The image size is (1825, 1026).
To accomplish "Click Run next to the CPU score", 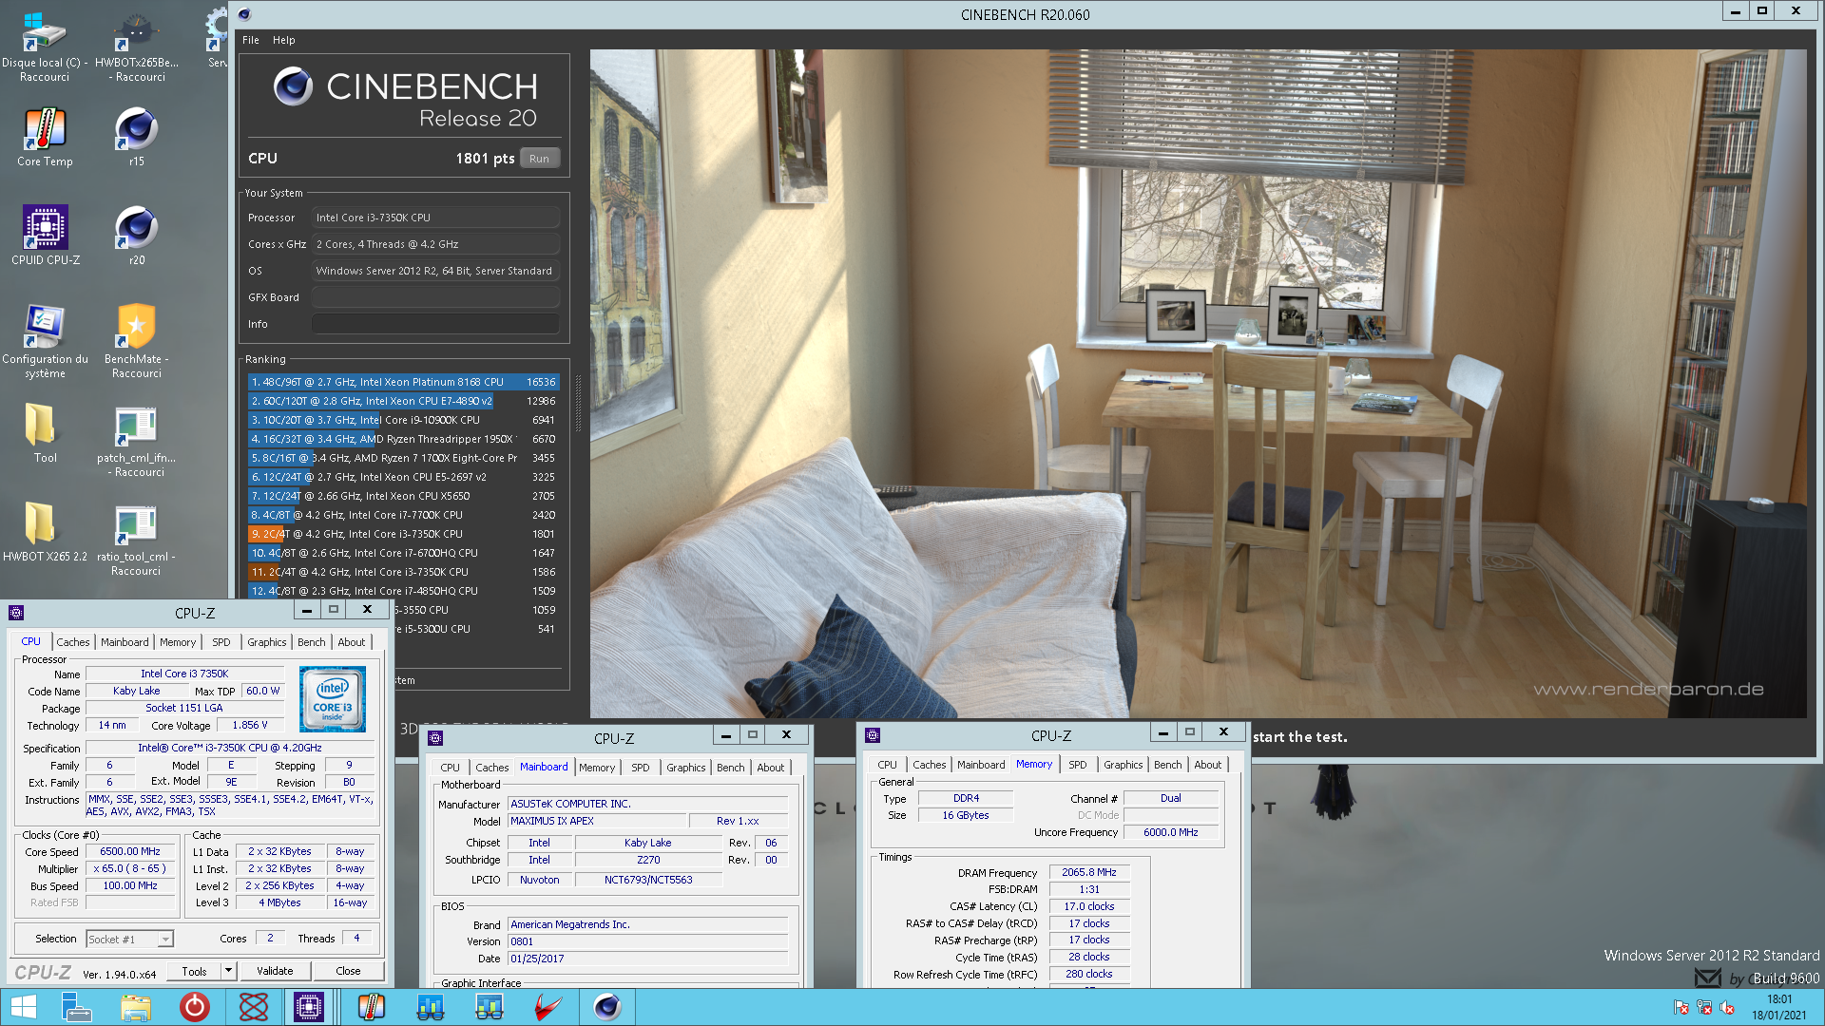I will 539,159.
